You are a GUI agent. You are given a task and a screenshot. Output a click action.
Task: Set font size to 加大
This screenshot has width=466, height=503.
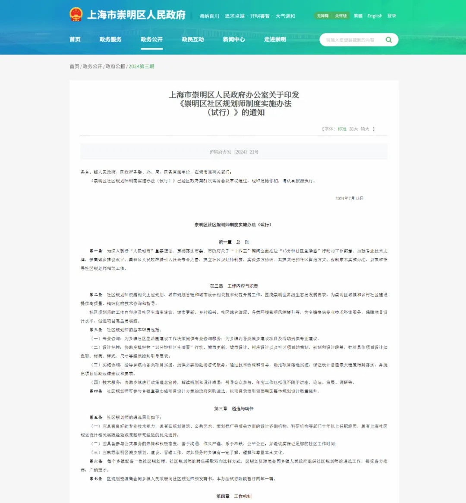coord(353,129)
